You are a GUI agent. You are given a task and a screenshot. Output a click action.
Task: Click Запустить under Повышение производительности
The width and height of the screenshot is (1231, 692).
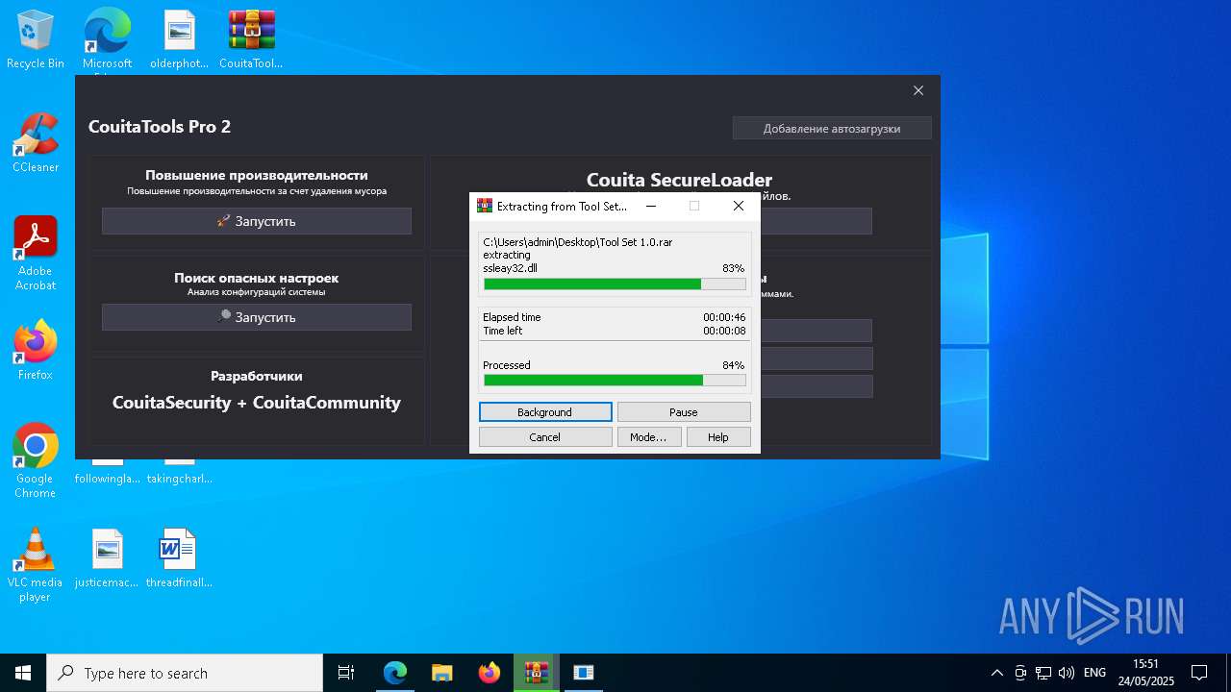257,221
